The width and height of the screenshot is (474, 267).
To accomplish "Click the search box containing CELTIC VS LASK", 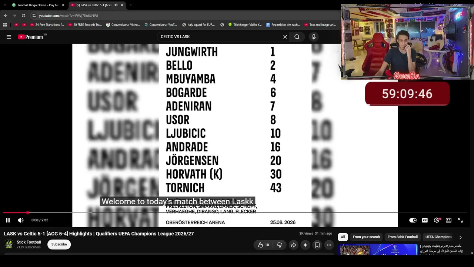I will (220, 37).
